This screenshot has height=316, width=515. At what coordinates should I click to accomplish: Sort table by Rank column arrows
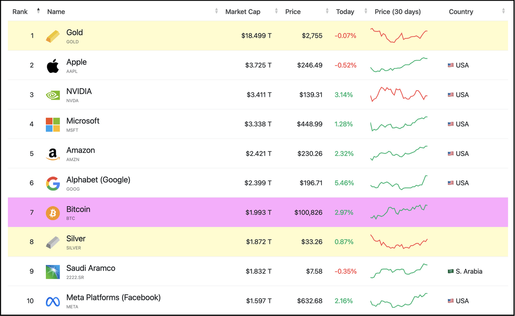tap(38, 11)
